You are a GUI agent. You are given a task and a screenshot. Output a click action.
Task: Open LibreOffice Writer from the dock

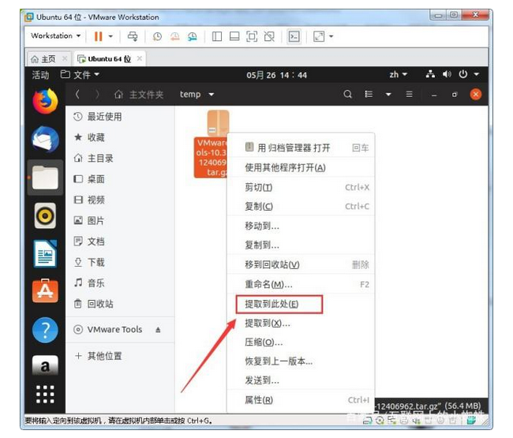tap(45, 254)
